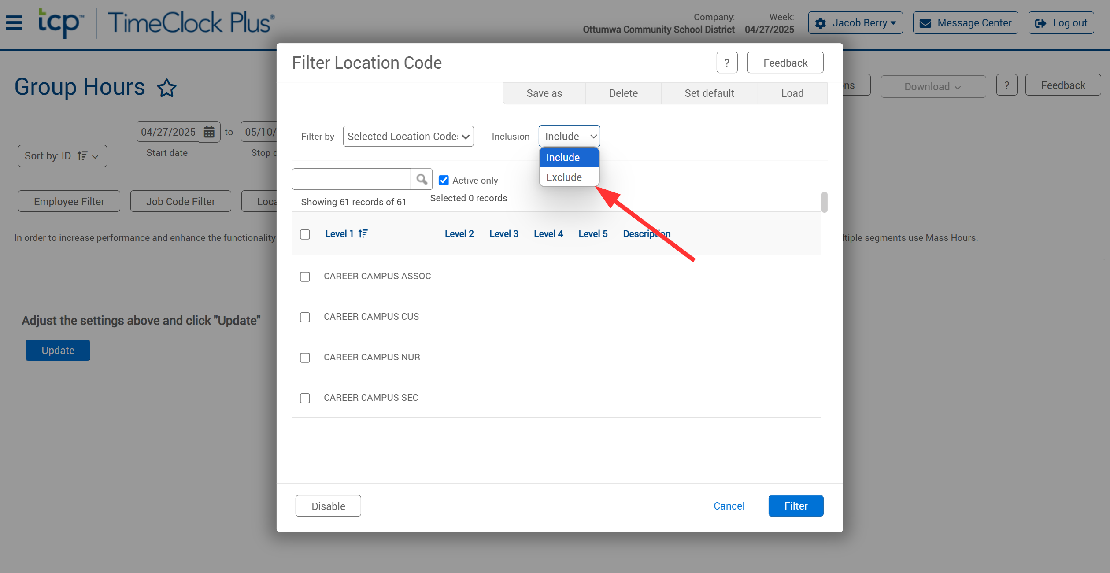Expand the Filter by location dropdown
1110x573 pixels.
point(408,137)
